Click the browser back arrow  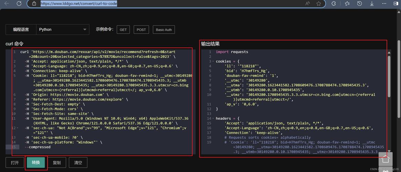(7, 4)
